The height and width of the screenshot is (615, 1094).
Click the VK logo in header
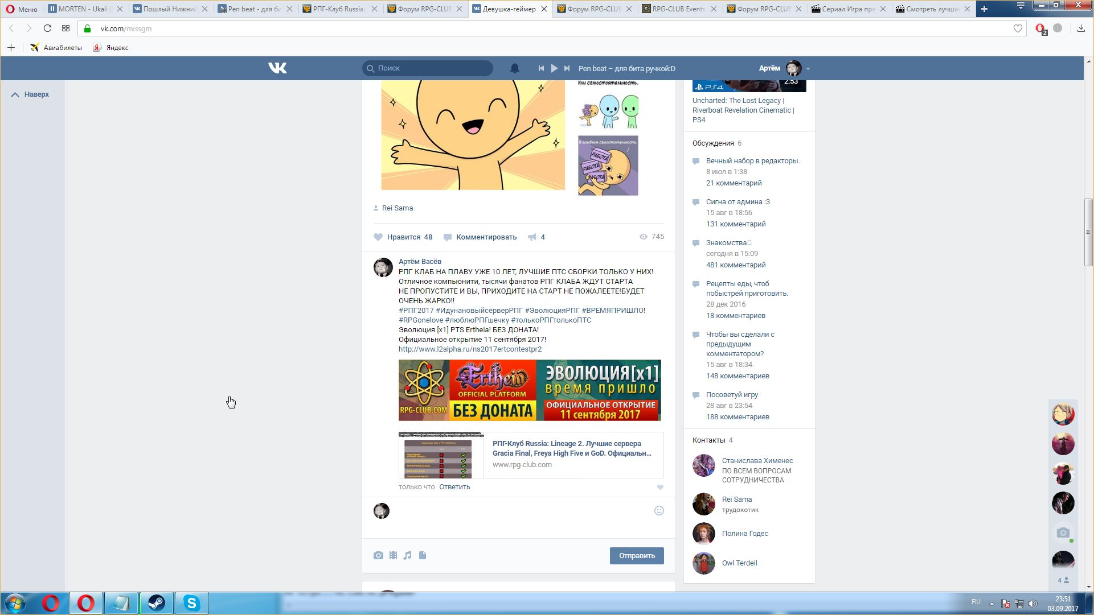(277, 68)
